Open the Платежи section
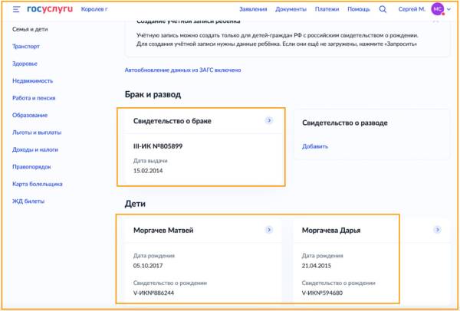Viewport: 460px width, 311px height. pyautogui.click(x=325, y=9)
